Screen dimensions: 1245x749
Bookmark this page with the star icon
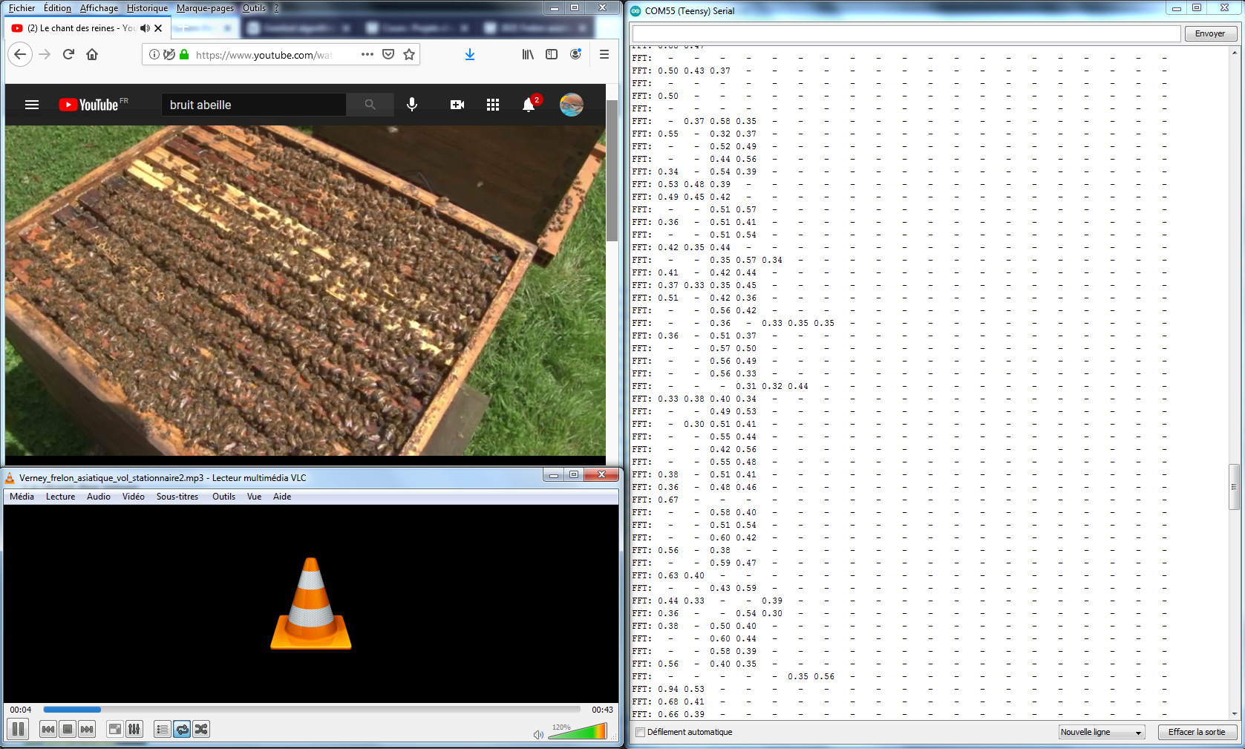409,54
